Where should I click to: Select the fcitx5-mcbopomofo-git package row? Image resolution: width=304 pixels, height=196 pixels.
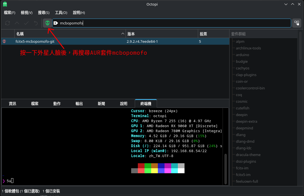click(x=115, y=41)
